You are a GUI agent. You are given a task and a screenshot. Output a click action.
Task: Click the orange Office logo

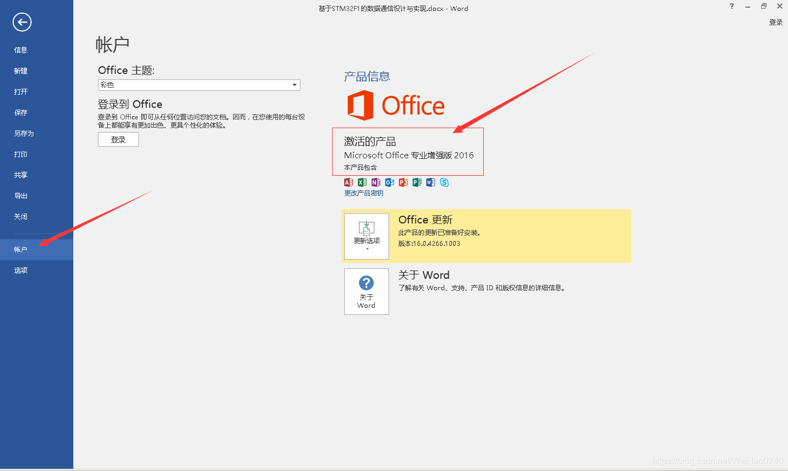pos(396,106)
